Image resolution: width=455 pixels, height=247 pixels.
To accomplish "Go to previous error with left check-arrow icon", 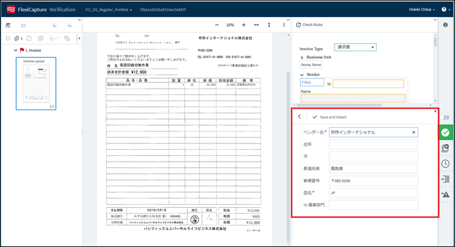I will click(54, 25).
